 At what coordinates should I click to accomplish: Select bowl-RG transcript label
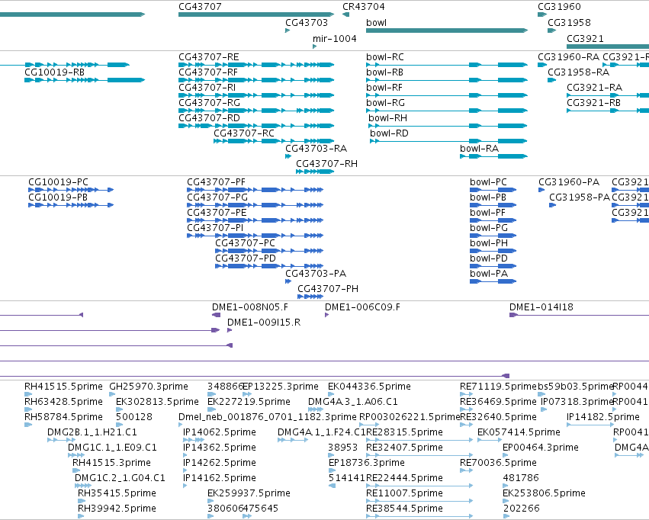tap(385, 103)
